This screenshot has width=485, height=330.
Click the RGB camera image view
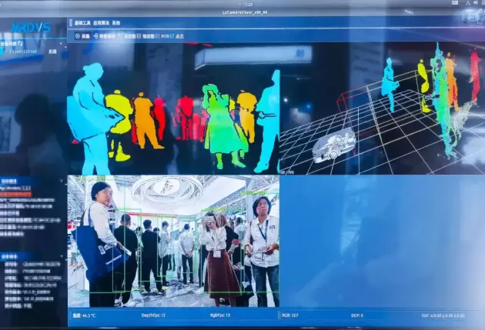point(173,241)
